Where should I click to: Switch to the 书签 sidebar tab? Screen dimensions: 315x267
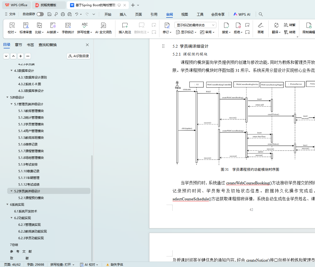(x=30, y=45)
